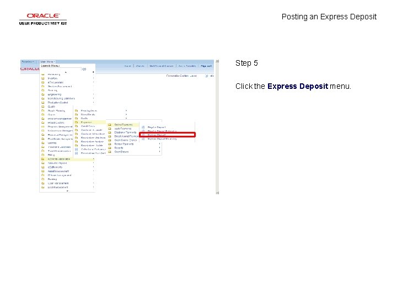This screenshot has width=397, height=298.
Task: Click the Receivables Update folder icon
Action: [76, 145]
